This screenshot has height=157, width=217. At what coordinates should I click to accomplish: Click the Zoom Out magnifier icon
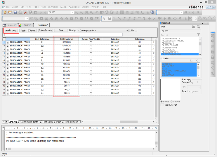pos(81,13)
